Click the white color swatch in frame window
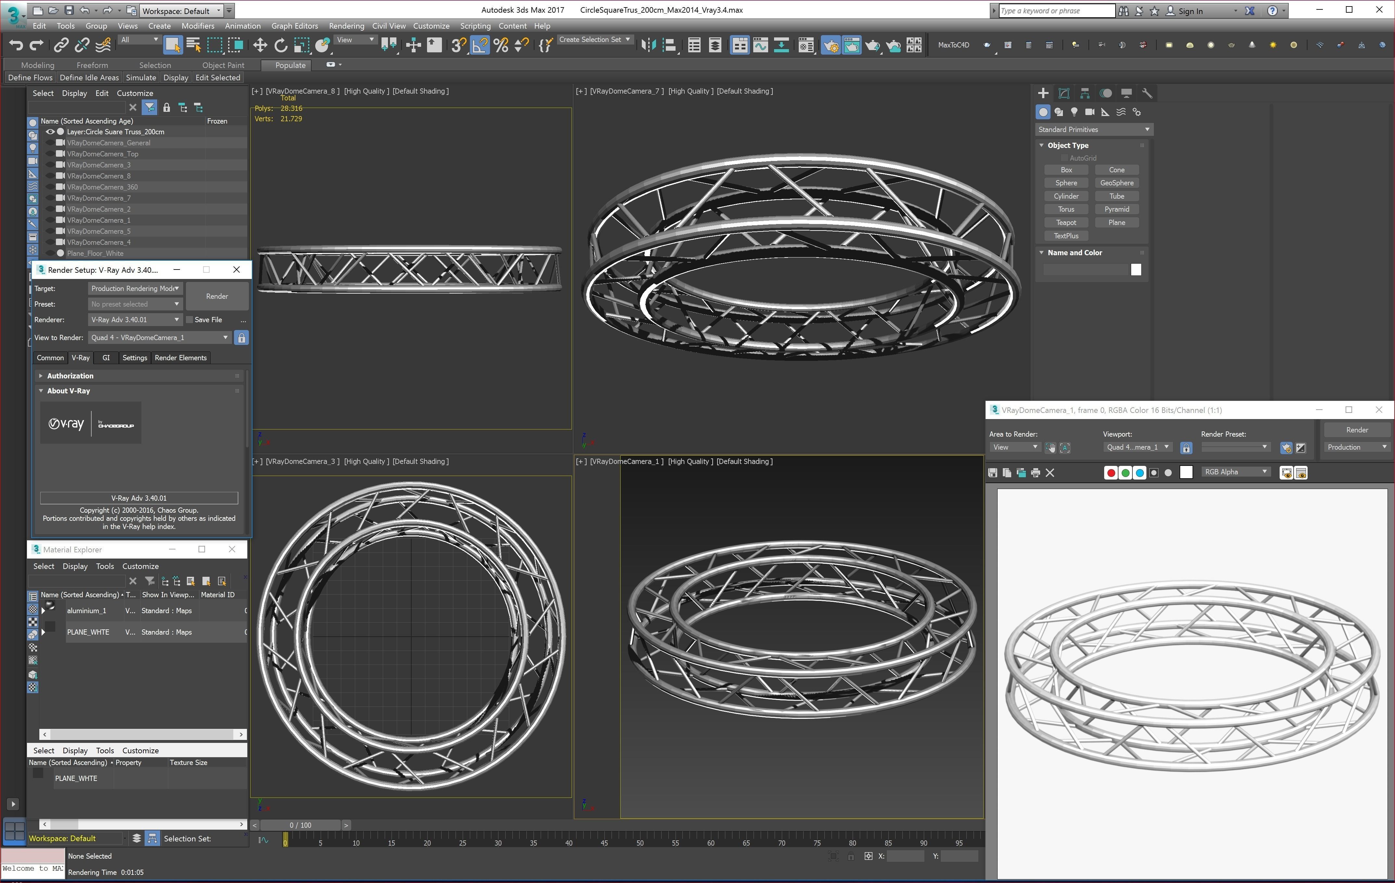 (x=1186, y=473)
